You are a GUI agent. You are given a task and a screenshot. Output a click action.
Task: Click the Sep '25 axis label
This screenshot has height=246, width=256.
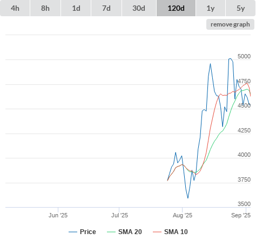click(x=241, y=215)
